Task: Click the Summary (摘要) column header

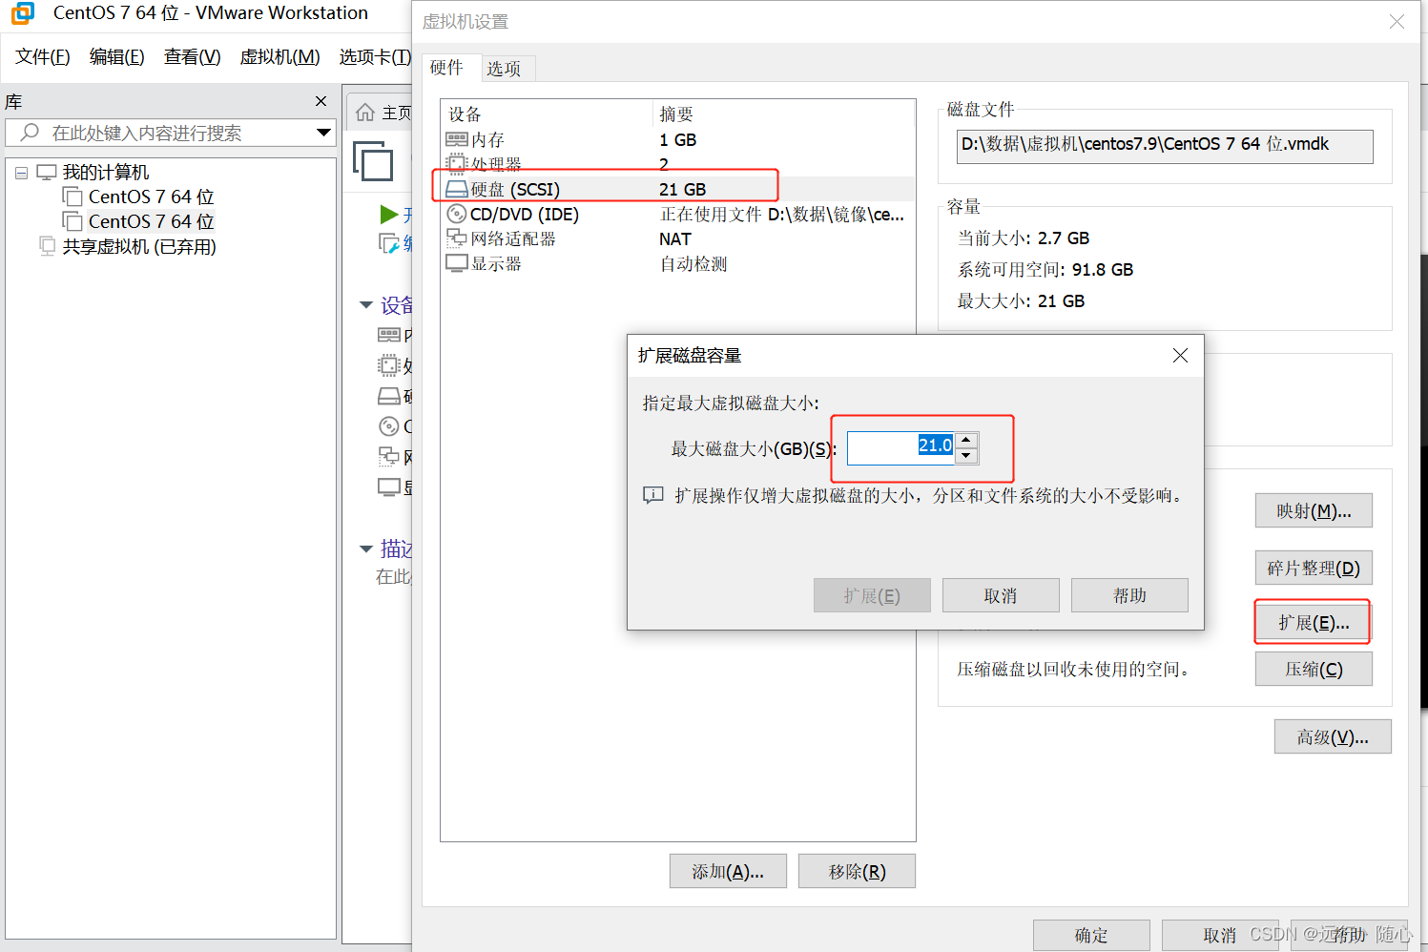Action: point(784,114)
